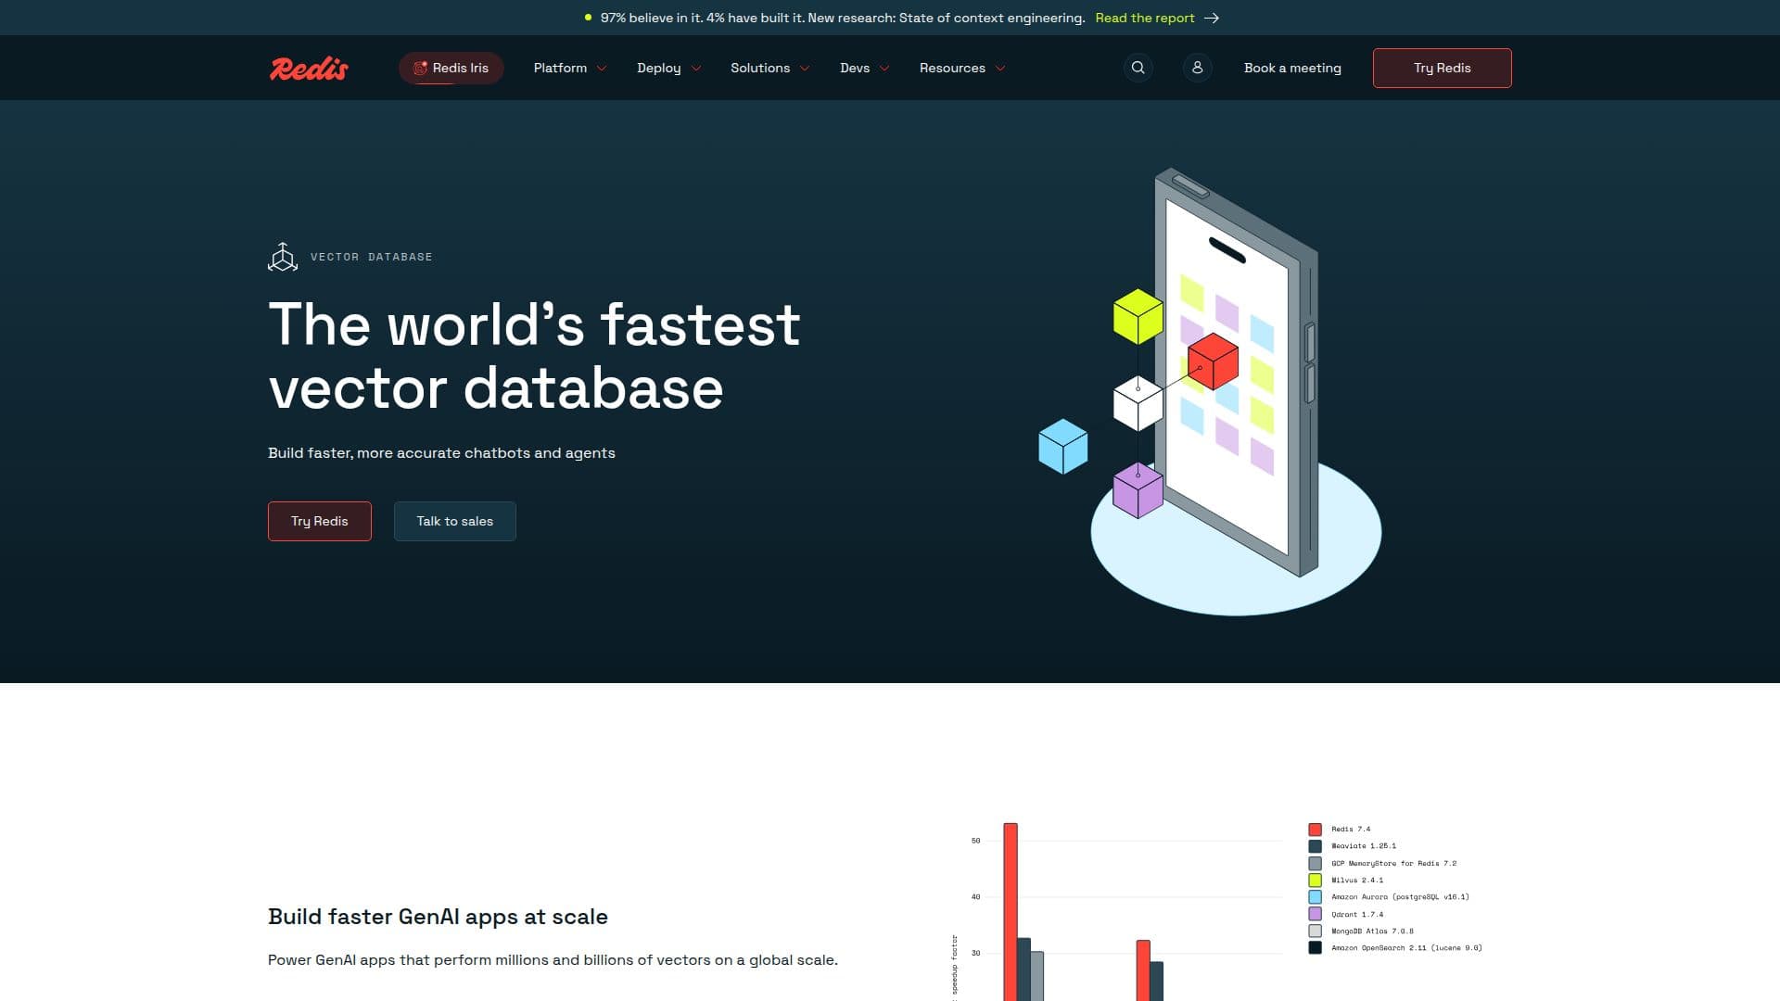
Task: Open the user account icon
Action: (x=1197, y=68)
